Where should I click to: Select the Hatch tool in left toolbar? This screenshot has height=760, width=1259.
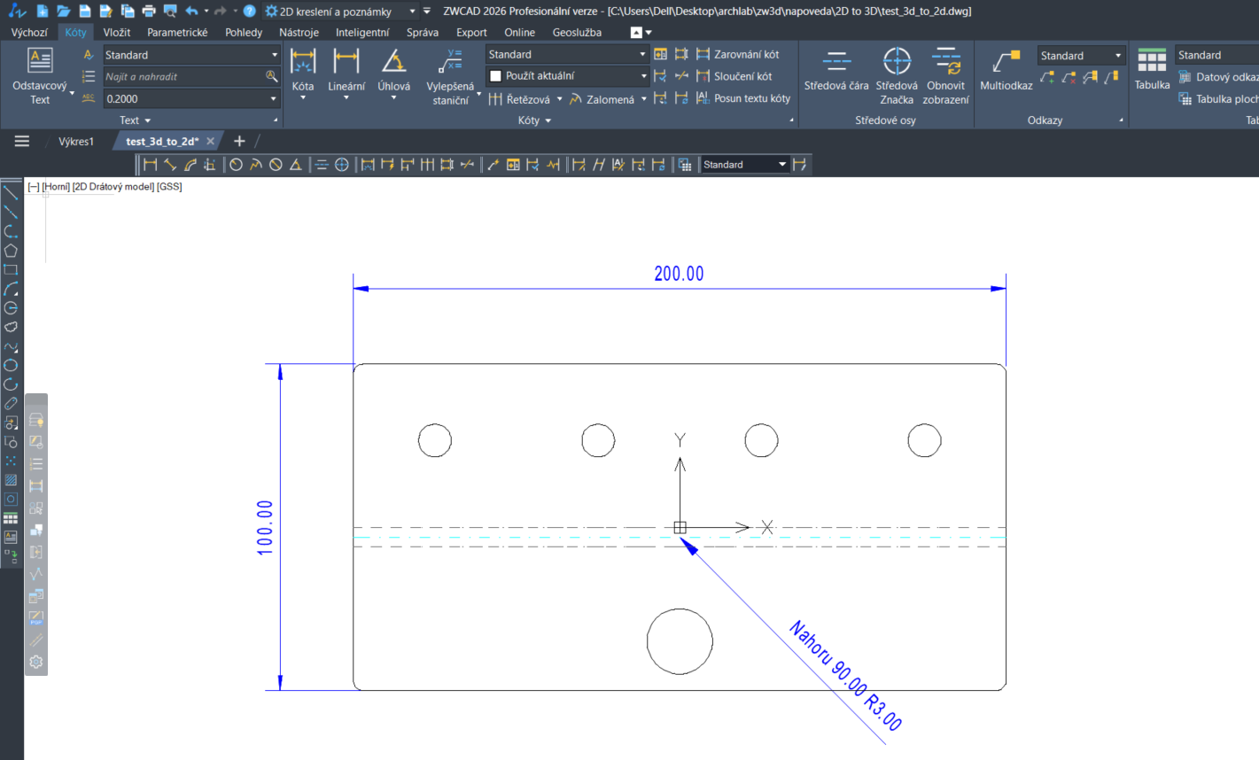click(11, 480)
